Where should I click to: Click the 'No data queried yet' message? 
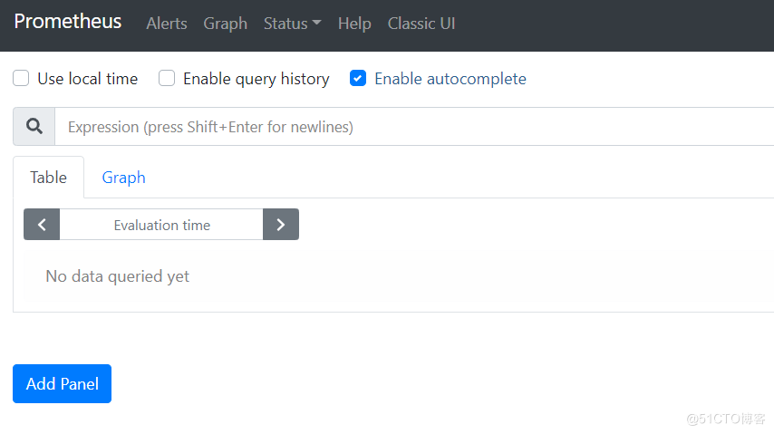coord(118,276)
